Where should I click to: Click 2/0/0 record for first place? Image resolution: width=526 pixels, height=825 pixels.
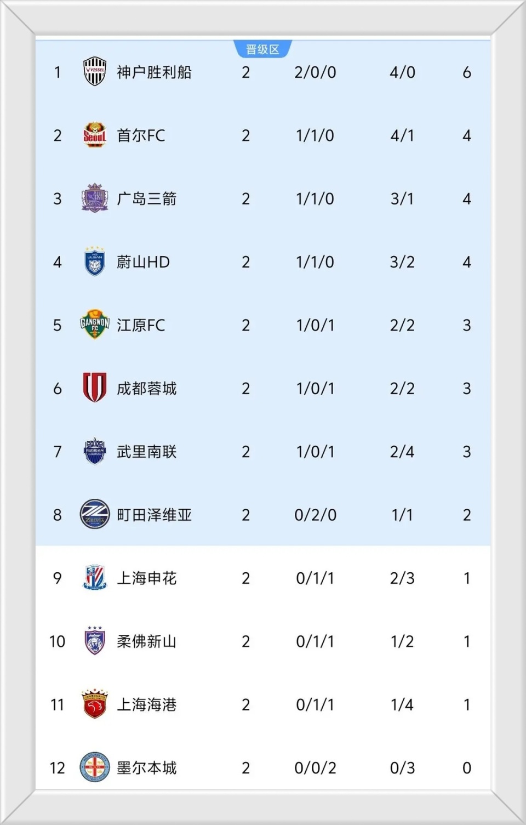315,72
